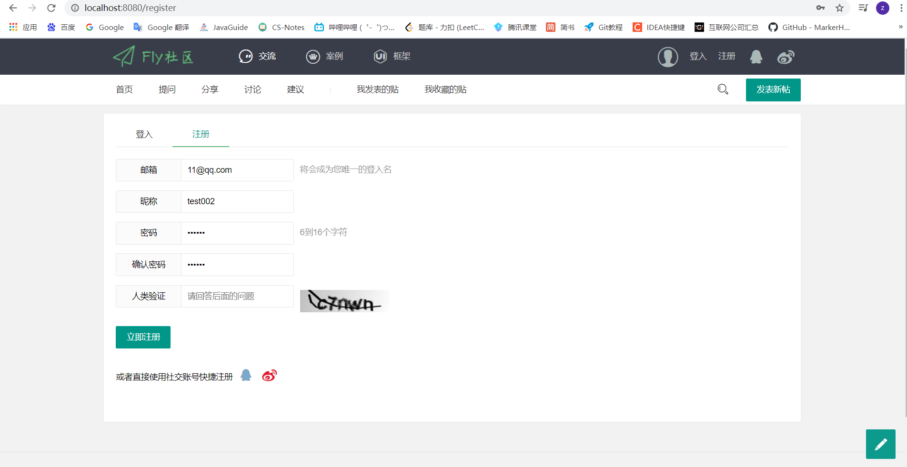The width and height of the screenshot is (907, 467).
Task: Click the 发表新帖 button
Action: (773, 89)
